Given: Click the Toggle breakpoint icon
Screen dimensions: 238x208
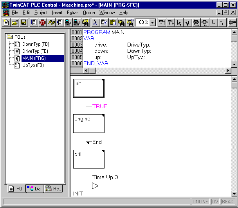Looking at the screenshot, I should click(x=59, y=23).
